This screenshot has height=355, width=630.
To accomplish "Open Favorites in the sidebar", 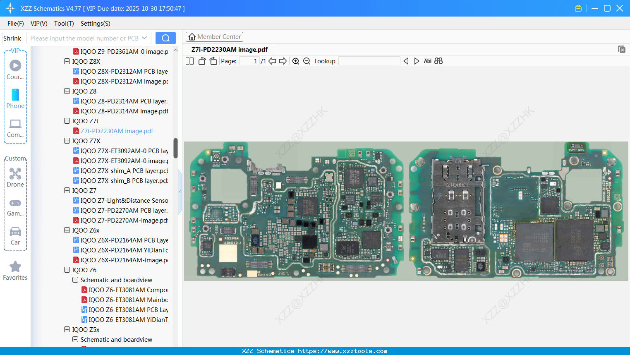I will coord(15,271).
